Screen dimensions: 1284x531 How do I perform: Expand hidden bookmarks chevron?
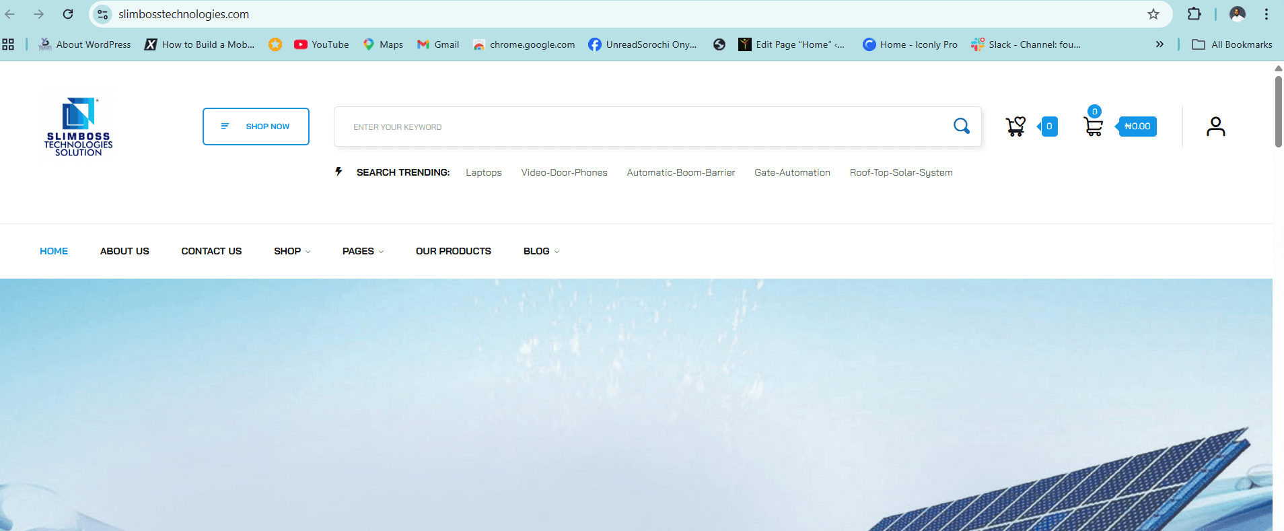pos(1160,44)
